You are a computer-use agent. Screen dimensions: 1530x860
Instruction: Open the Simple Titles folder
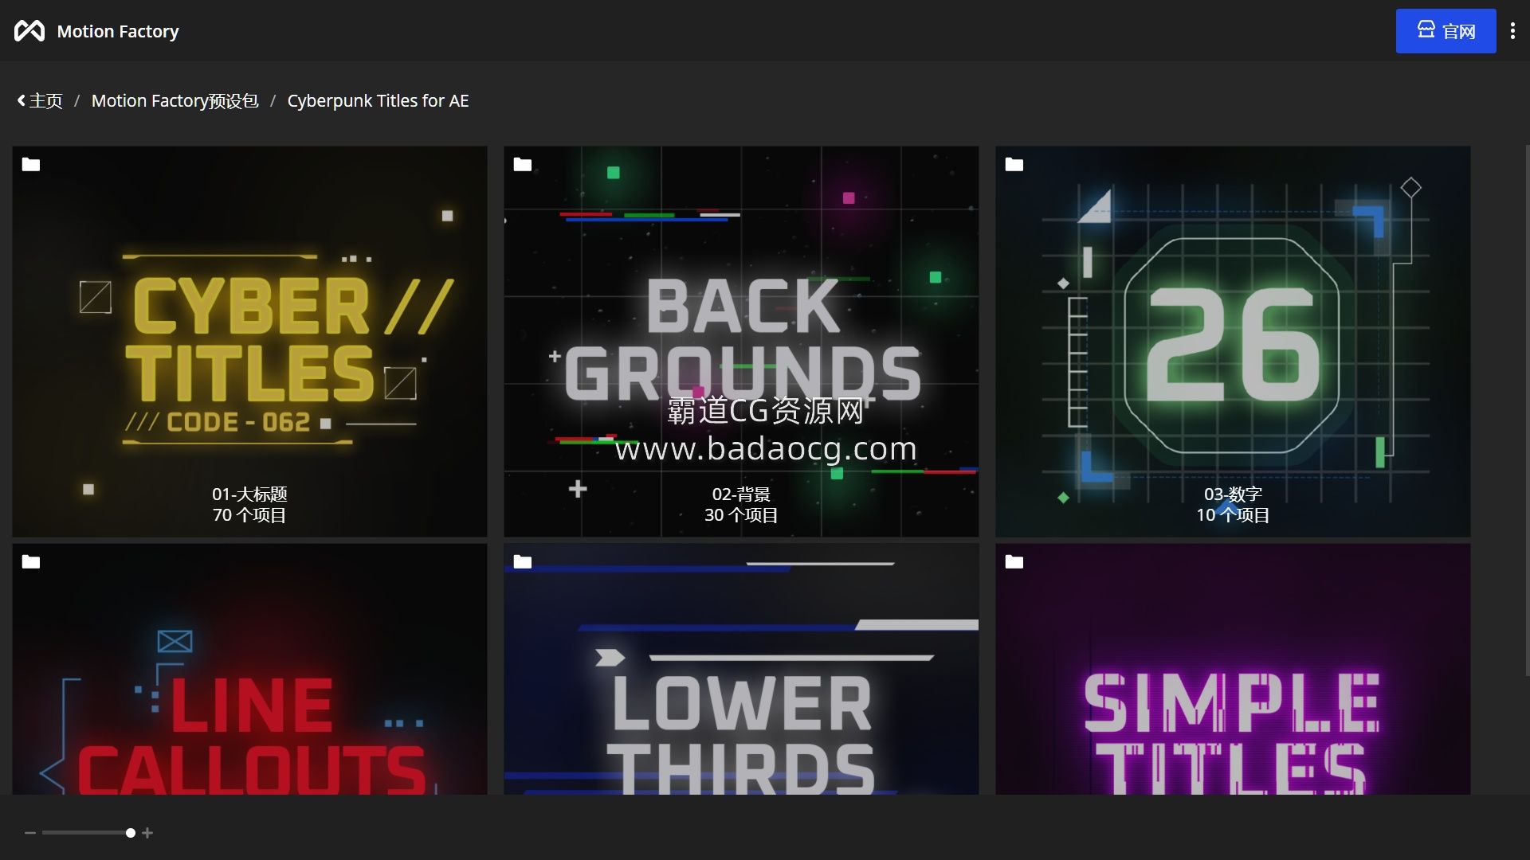[1233, 669]
